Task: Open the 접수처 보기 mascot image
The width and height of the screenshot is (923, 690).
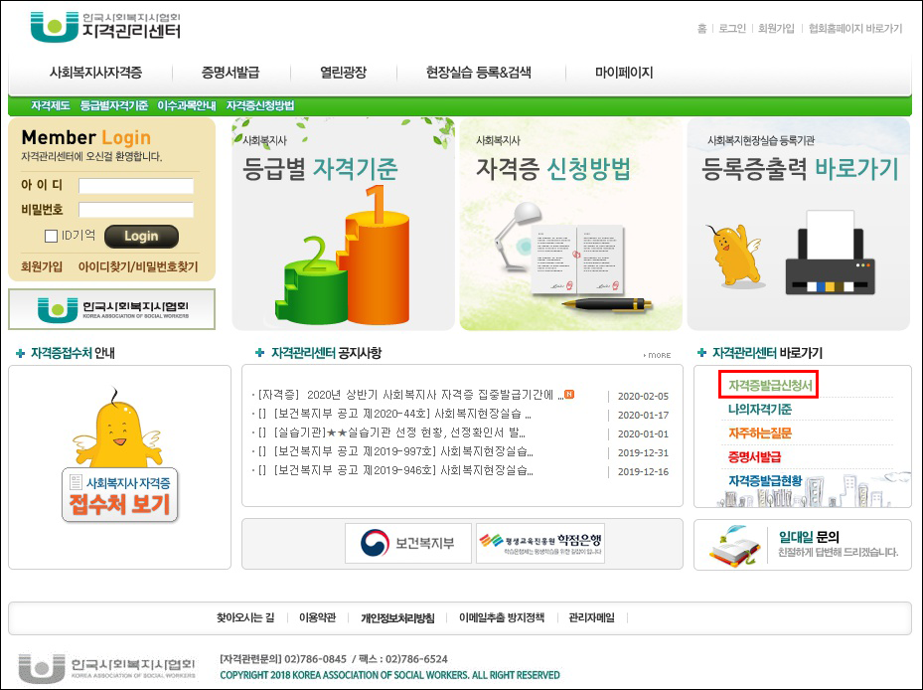Action: pos(119,457)
